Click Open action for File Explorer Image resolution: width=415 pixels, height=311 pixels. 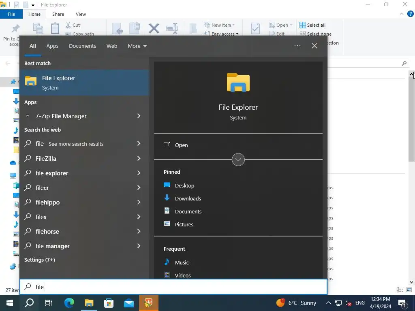[x=176, y=145]
